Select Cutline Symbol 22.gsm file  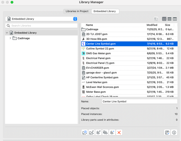129,48
